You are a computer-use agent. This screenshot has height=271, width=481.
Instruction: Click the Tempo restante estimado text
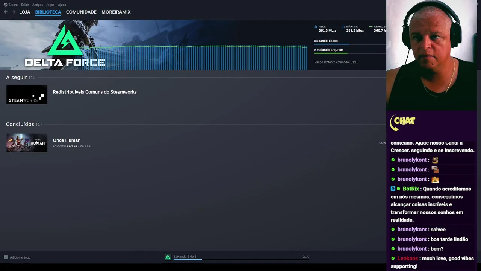(336, 62)
